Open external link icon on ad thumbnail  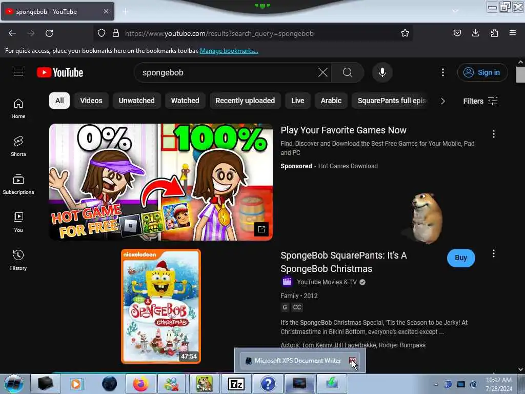(261, 229)
